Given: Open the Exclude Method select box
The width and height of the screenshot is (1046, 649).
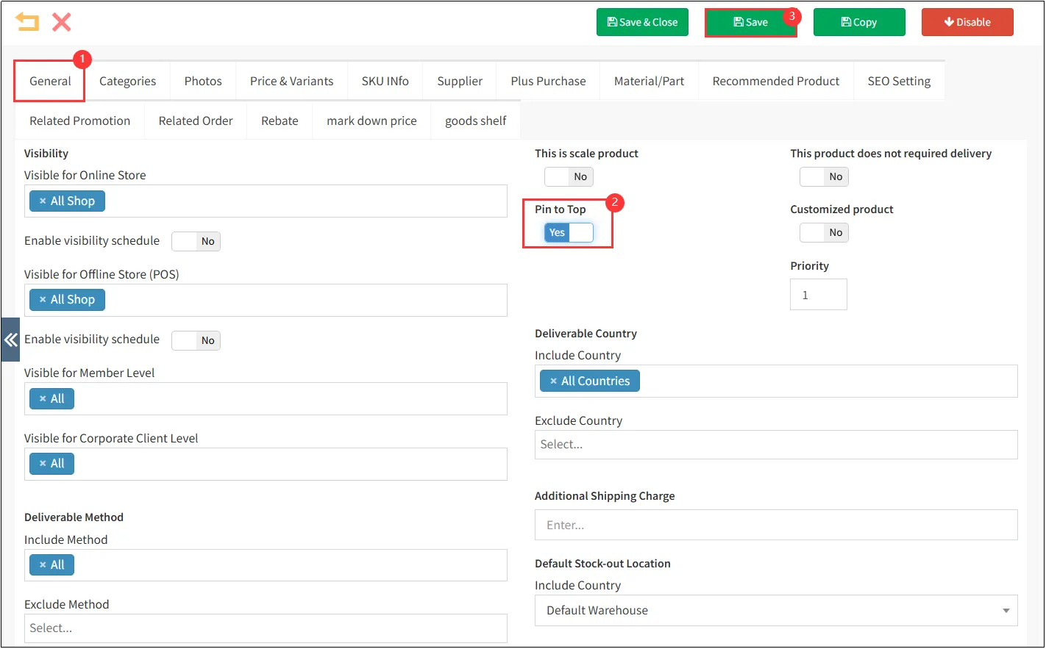Looking at the screenshot, I should (265, 628).
